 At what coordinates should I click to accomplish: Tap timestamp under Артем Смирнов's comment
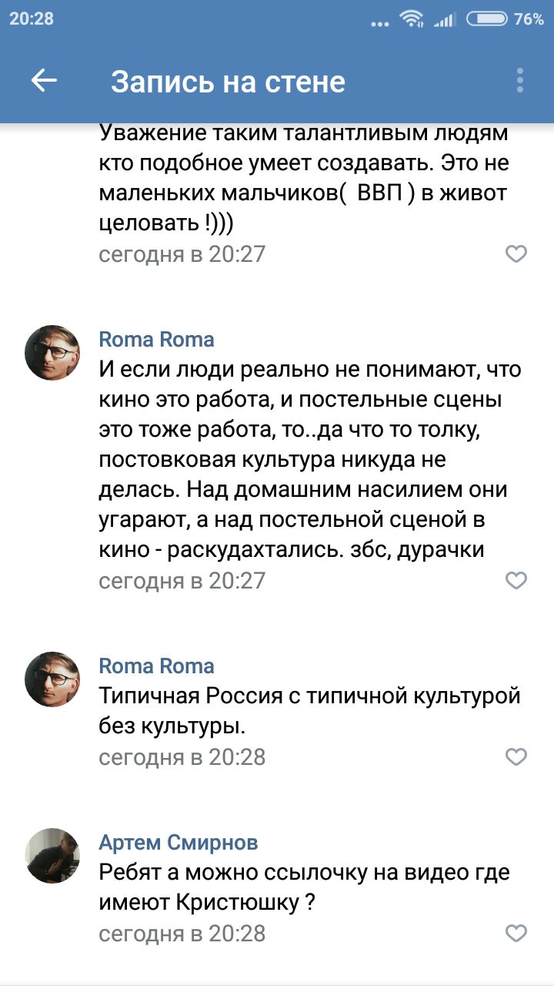pos(182,934)
